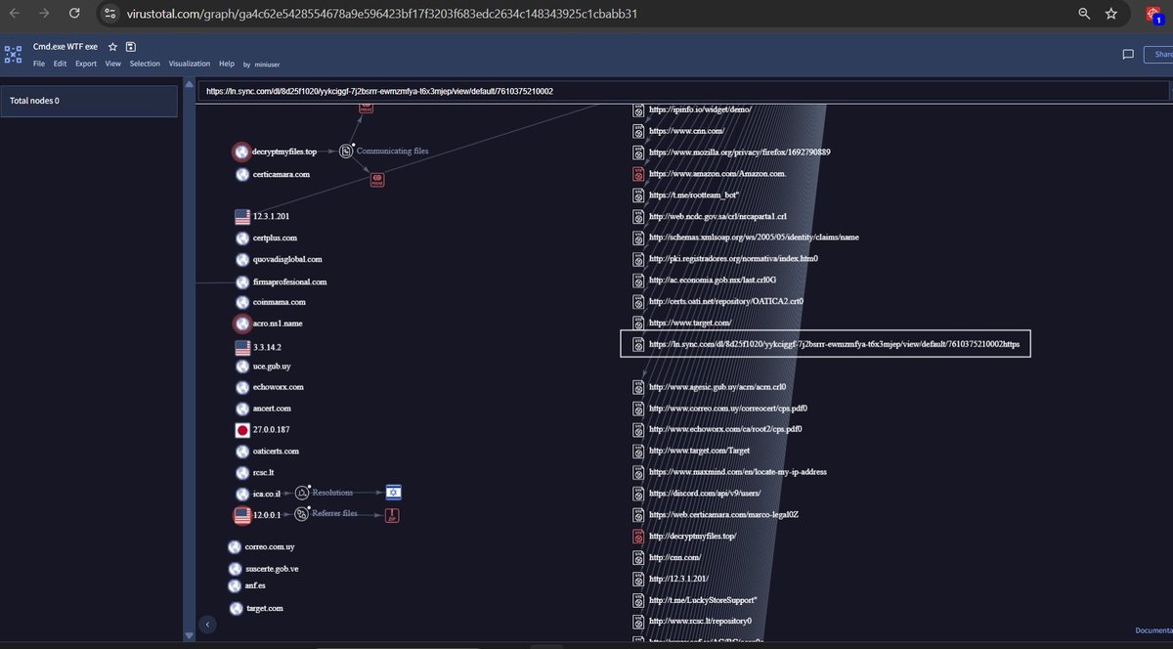Screen dimensions: 1173x649
Task: Click the suscerte.gob.ve domain node
Action: tap(236, 569)
